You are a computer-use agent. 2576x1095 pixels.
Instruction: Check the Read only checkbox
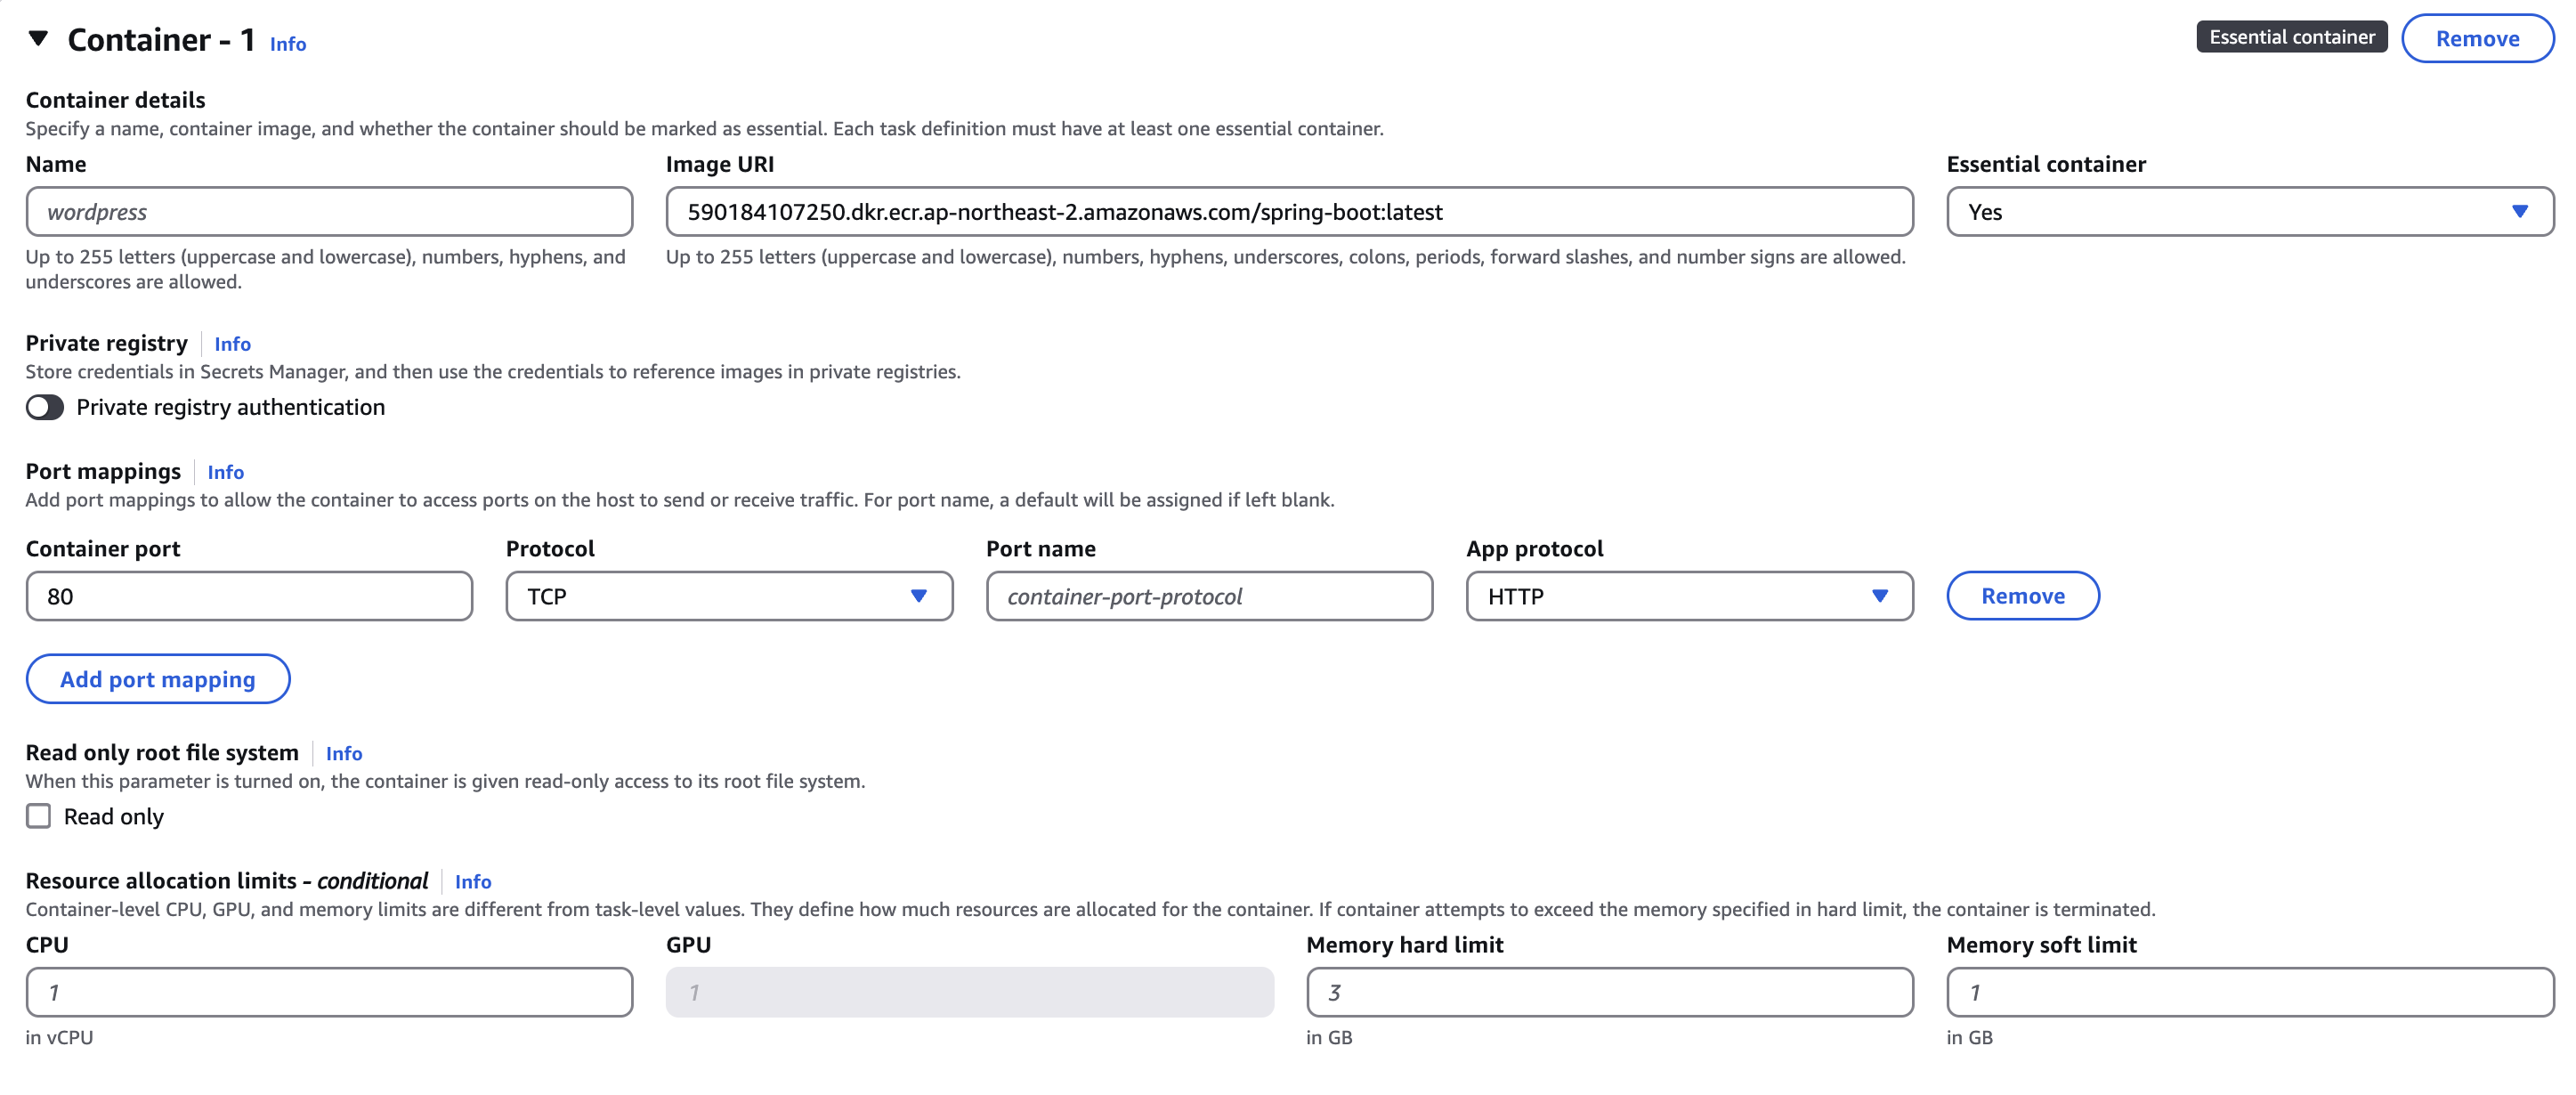38,816
